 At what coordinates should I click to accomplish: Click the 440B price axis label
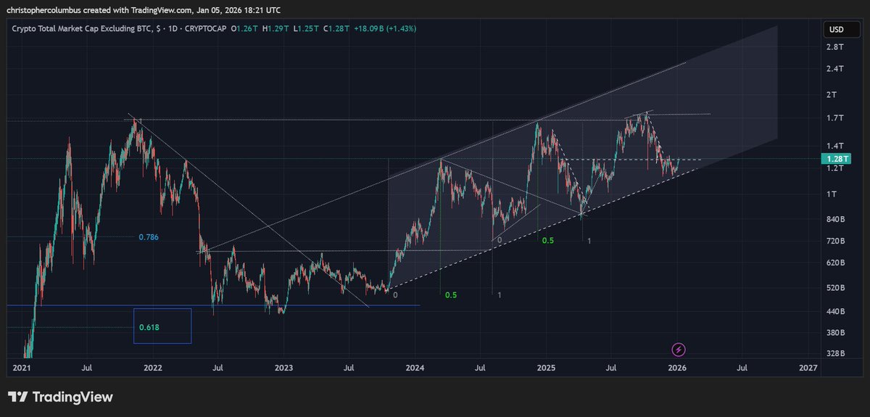click(x=837, y=312)
